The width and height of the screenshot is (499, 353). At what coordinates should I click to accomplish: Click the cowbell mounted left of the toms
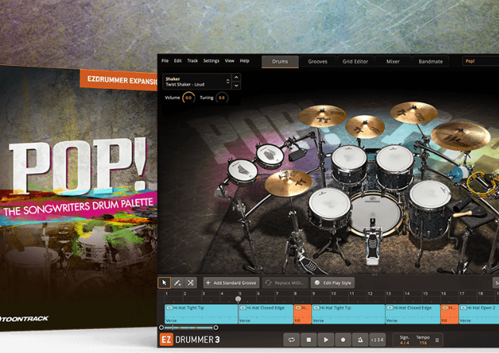(296, 155)
